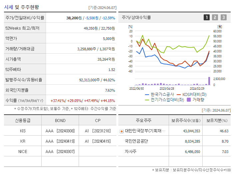
Task: Select foreign ownership 7.63%
Action: 110,90
